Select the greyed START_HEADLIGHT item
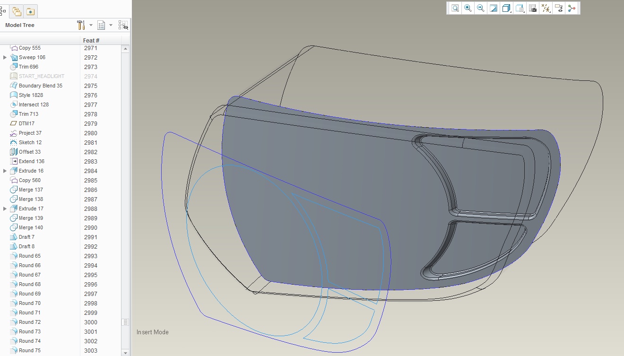 tap(42, 76)
